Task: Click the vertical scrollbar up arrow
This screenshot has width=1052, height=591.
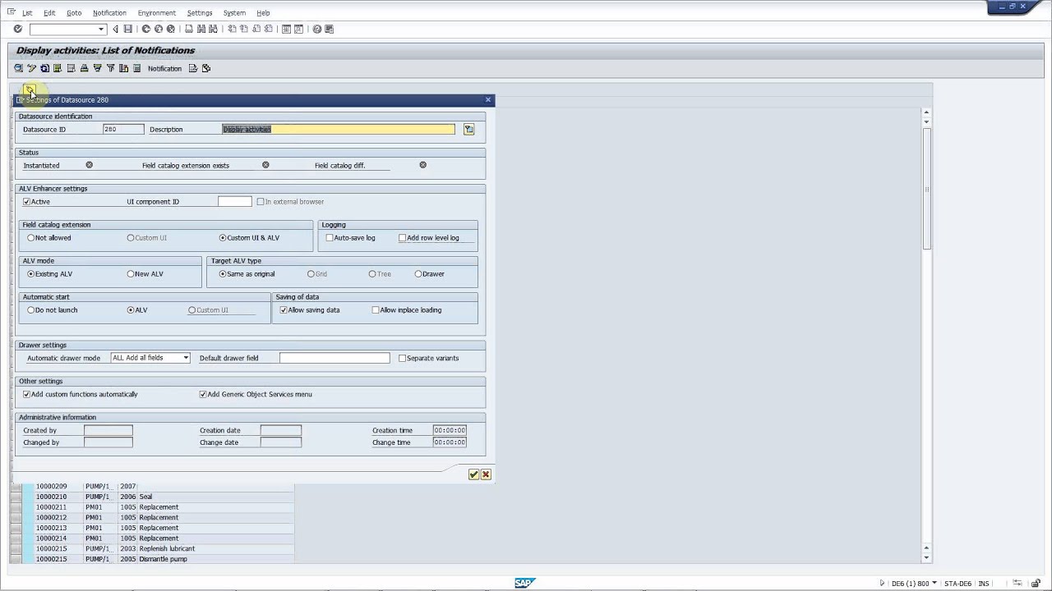Action: point(926,112)
